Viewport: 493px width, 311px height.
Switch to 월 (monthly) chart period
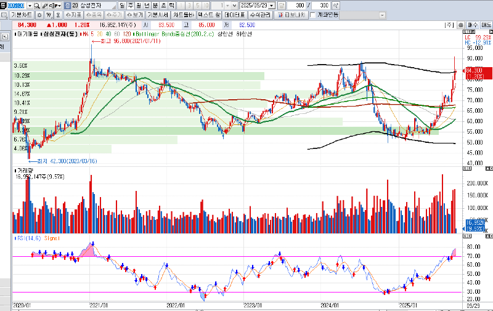click(139, 5)
